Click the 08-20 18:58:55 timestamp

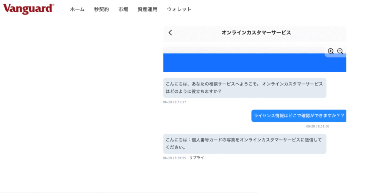click(x=174, y=158)
